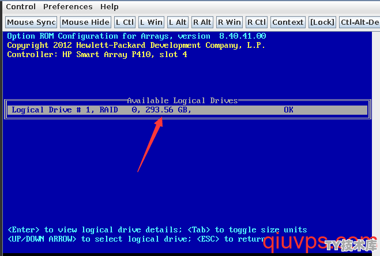This screenshot has height=256, width=380.
Task: Toggle the L Alt key button
Action: pos(178,22)
